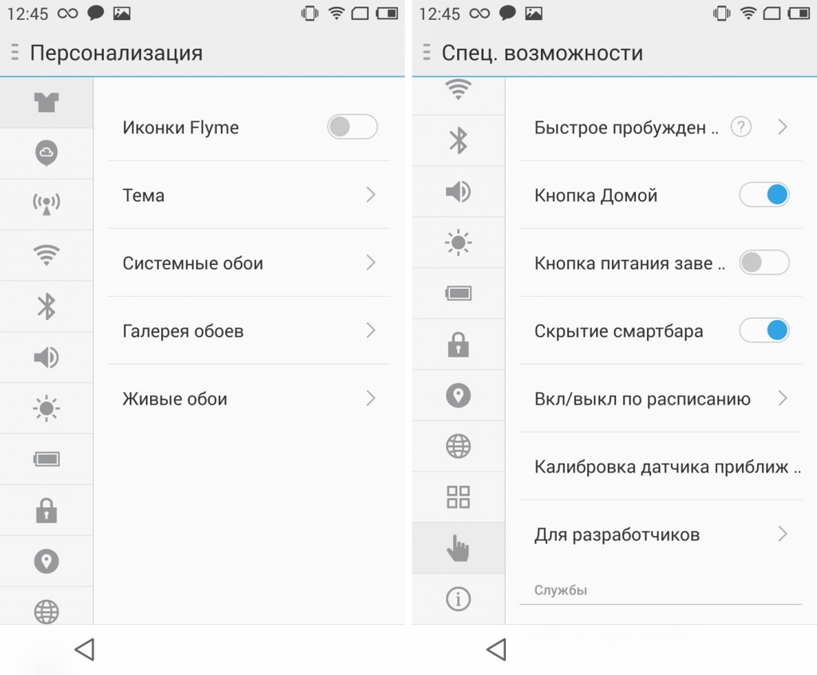Image resolution: width=817 pixels, height=675 pixels.
Task: Turn off the Кнопка Домой switch
Action: [764, 195]
